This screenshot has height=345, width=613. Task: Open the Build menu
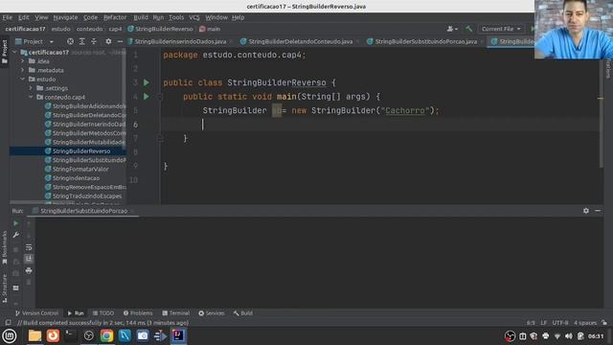(141, 17)
